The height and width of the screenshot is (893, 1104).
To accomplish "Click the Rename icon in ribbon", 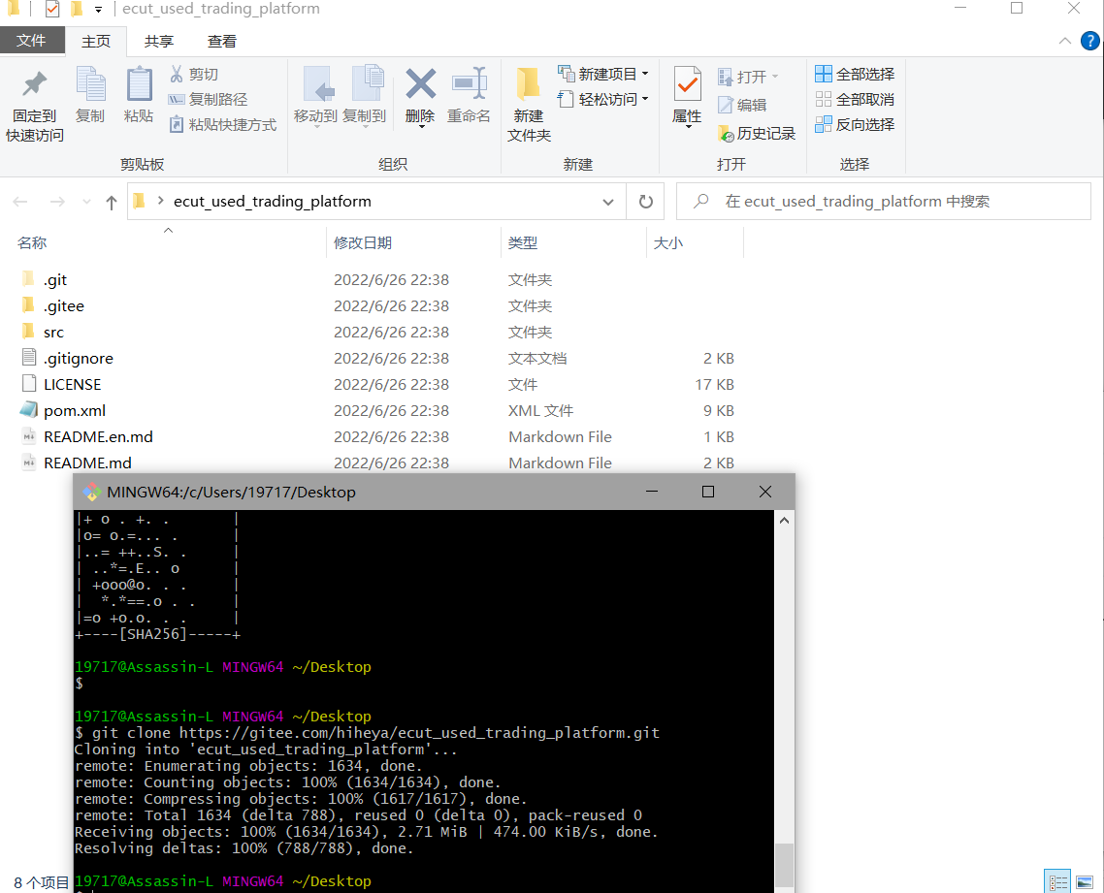I will coord(469,85).
